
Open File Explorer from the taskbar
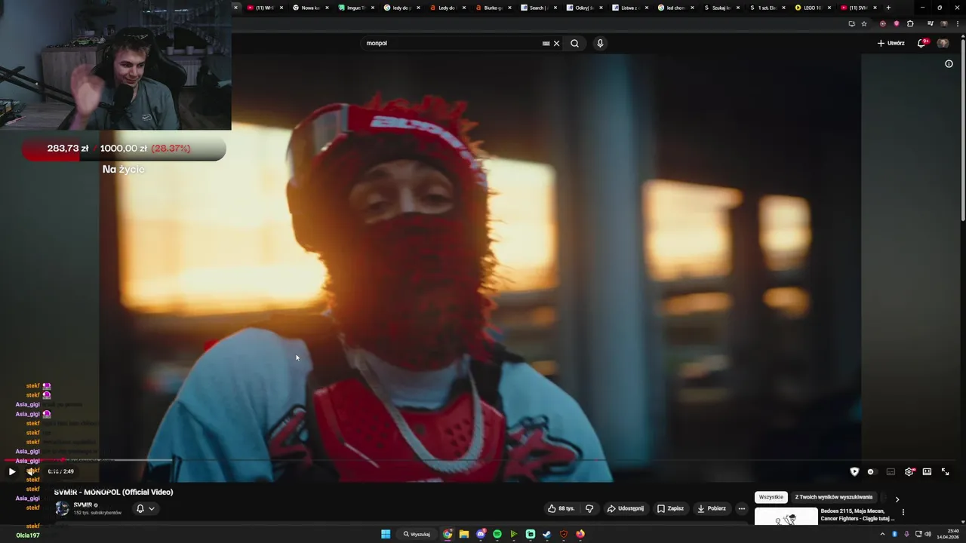(464, 534)
